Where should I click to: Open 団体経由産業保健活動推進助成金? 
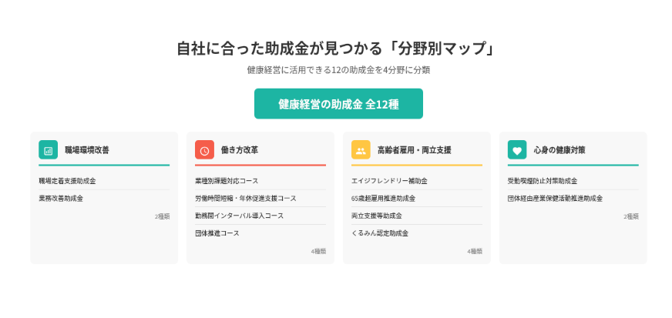[555, 198]
